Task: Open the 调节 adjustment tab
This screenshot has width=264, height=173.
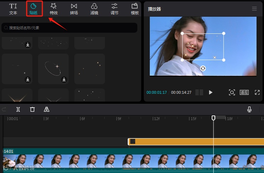Action: point(115,9)
